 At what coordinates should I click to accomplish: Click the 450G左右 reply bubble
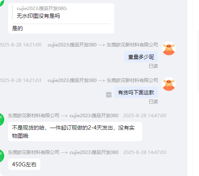24,164
